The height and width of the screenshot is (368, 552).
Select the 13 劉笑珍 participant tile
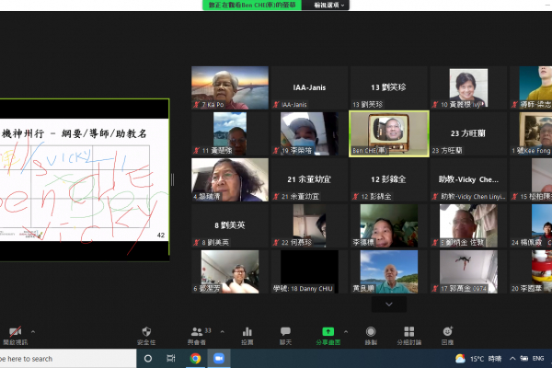389,87
